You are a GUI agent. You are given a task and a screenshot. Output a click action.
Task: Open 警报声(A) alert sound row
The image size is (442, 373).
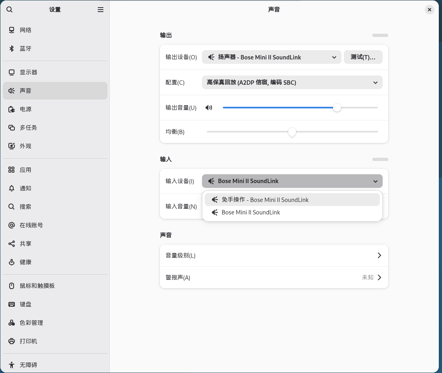point(274,277)
